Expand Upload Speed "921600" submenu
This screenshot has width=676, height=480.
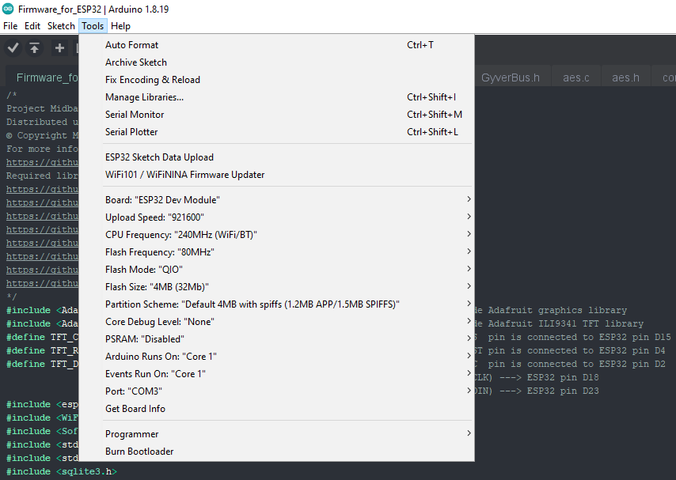(276, 217)
